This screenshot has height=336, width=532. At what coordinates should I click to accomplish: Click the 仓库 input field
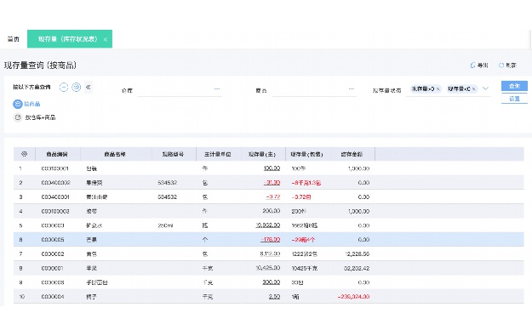(180, 90)
